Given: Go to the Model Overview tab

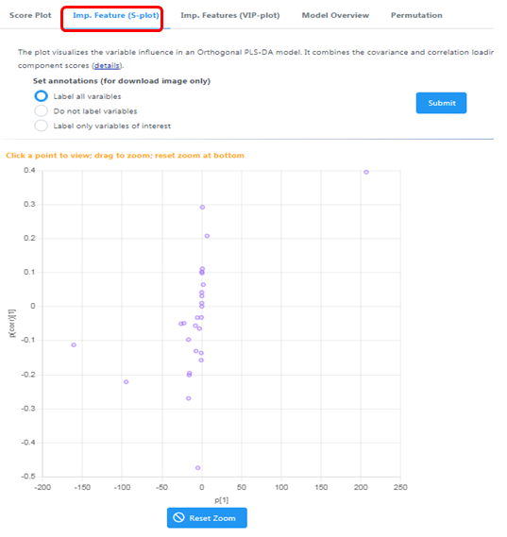Looking at the screenshot, I should 335,15.
